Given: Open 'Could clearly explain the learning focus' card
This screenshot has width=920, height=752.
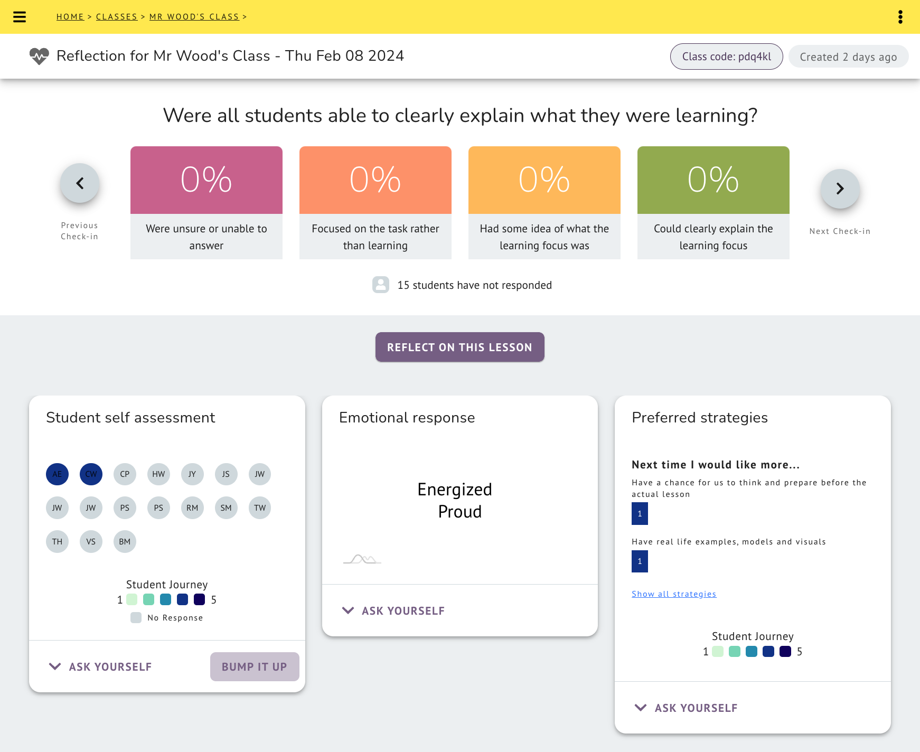Looking at the screenshot, I should coord(714,203).
